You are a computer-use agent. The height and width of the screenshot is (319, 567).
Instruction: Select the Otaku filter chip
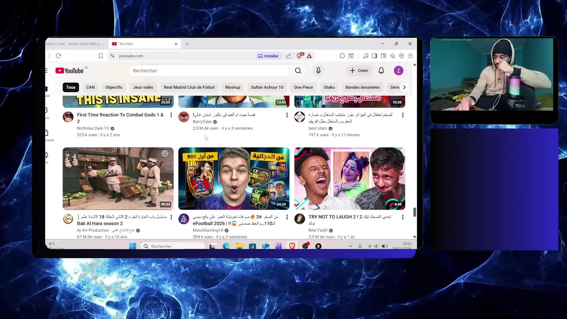point(329,87)
